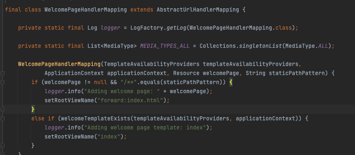Click the 'MEDIA_TYPES_ALL' constant name
Viewport: 355px width, 155px height.
coord(165,46)
